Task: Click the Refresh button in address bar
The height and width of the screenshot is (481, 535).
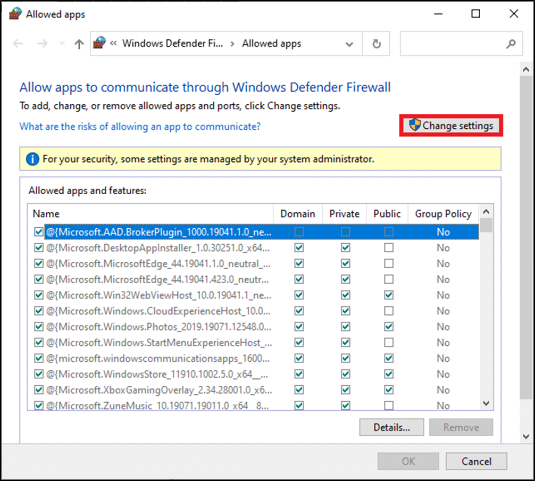Action: pos(377,44)
